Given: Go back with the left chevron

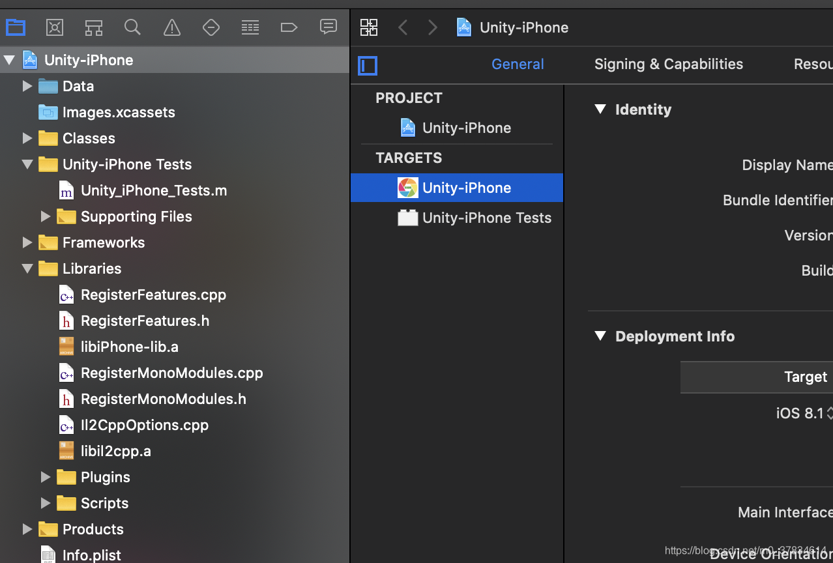Looking at the screenshot, I should point(403,27).
